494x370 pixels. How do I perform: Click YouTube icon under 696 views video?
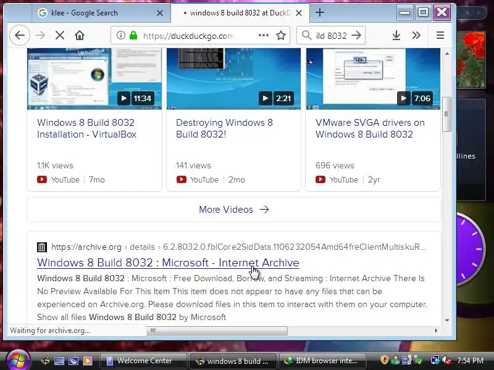click(x=320, y=179)
